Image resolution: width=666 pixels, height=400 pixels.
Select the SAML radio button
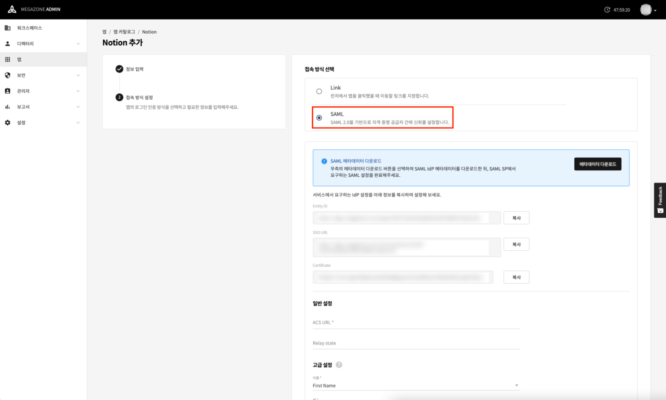pos(319,118)
